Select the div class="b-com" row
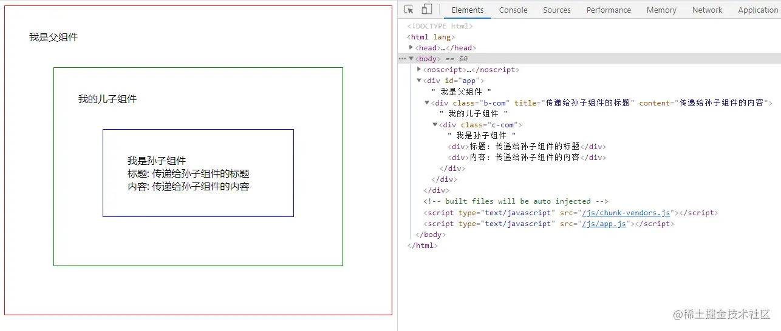 click(x=601, y=103)
